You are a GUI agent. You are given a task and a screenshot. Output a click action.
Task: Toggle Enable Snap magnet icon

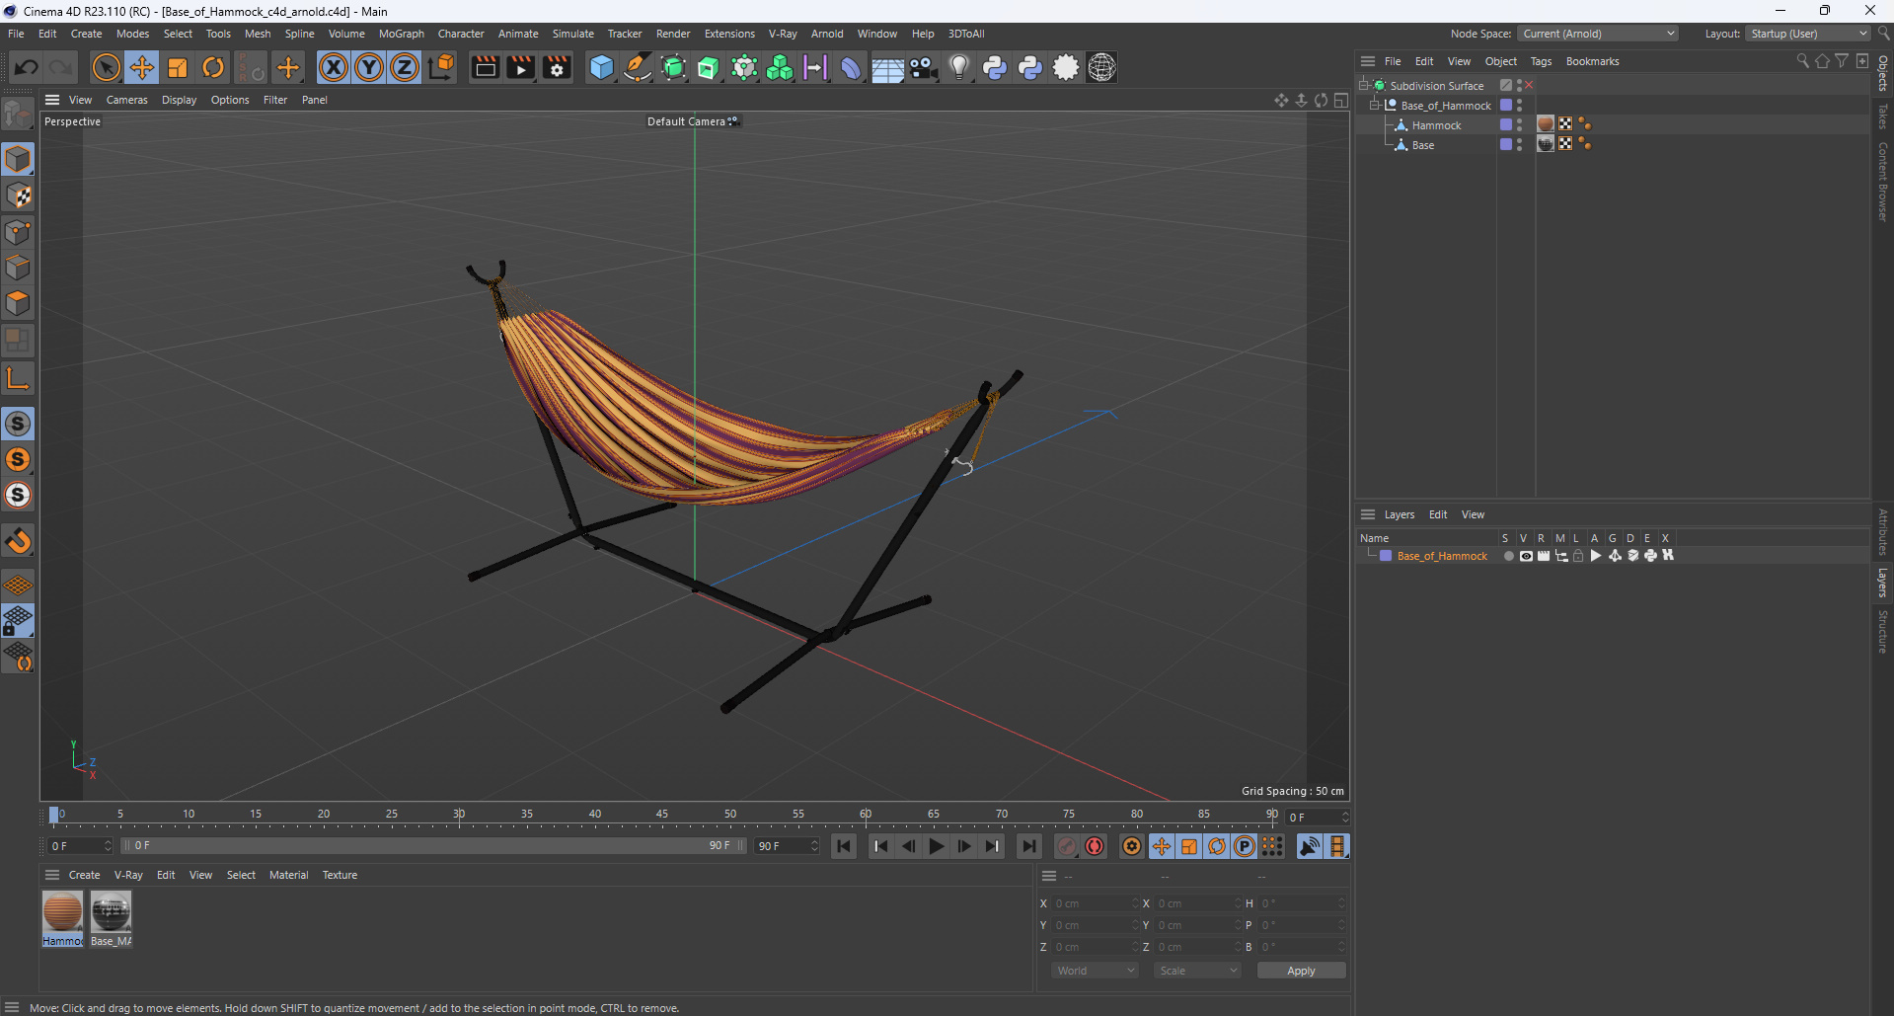pyautogui.click(x=18, y=540)
